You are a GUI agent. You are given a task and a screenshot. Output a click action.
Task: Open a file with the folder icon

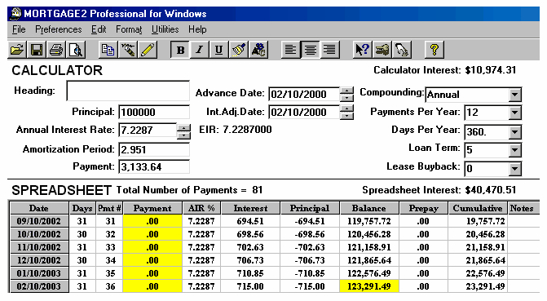coord(17,50)
